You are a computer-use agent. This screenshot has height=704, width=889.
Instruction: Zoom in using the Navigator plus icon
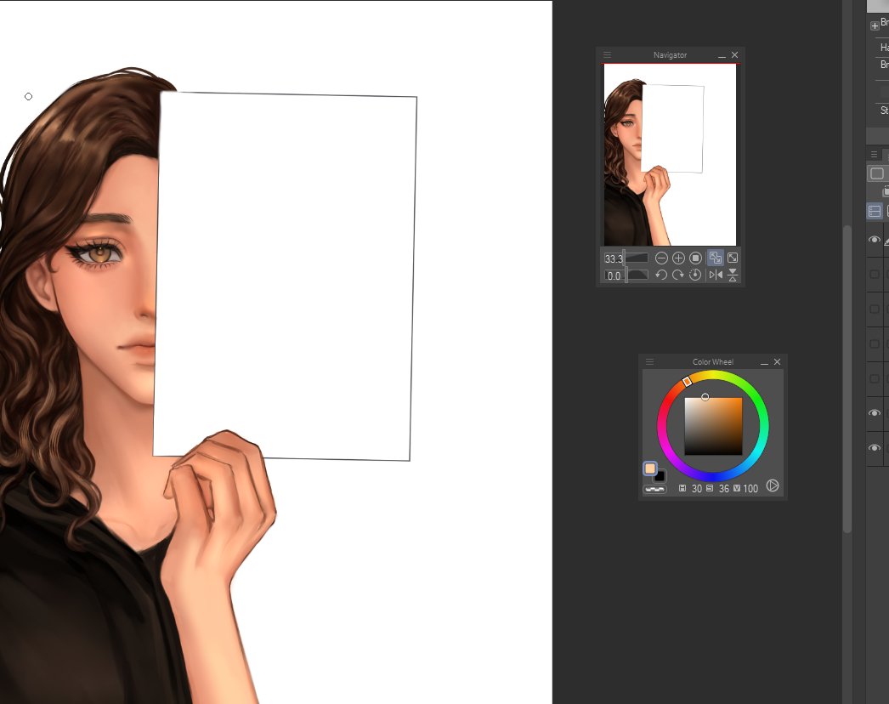coord(678,258)
